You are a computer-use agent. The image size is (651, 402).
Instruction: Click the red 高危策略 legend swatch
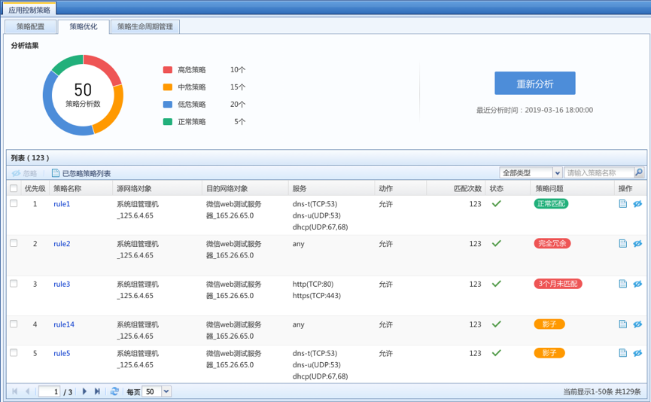tap(167, 70)
